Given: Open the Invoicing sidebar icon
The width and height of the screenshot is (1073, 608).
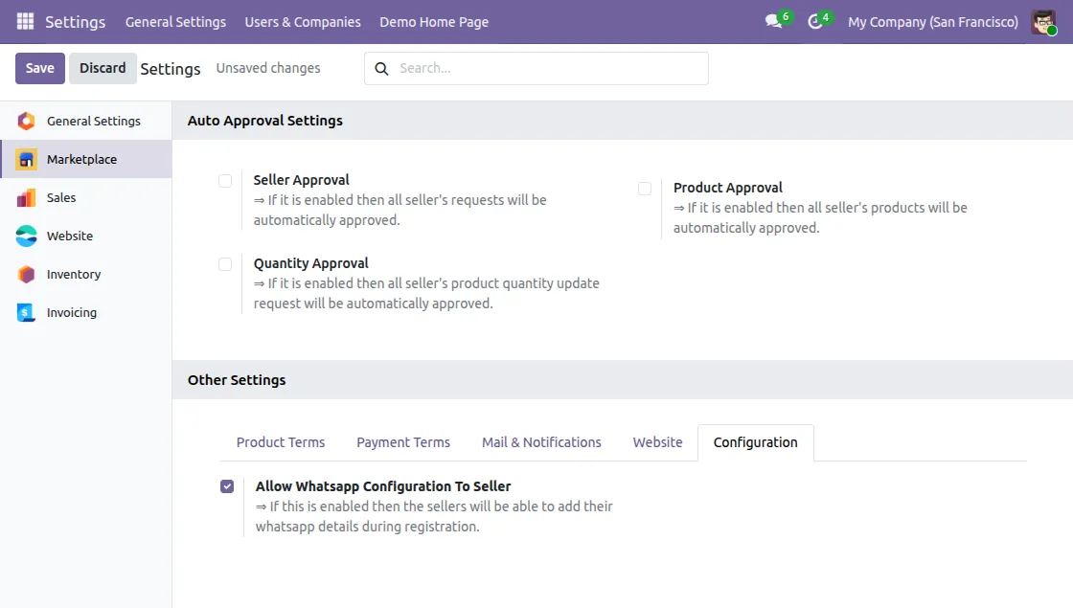Looking at the screenshot, I should click(x=27, y=312).
